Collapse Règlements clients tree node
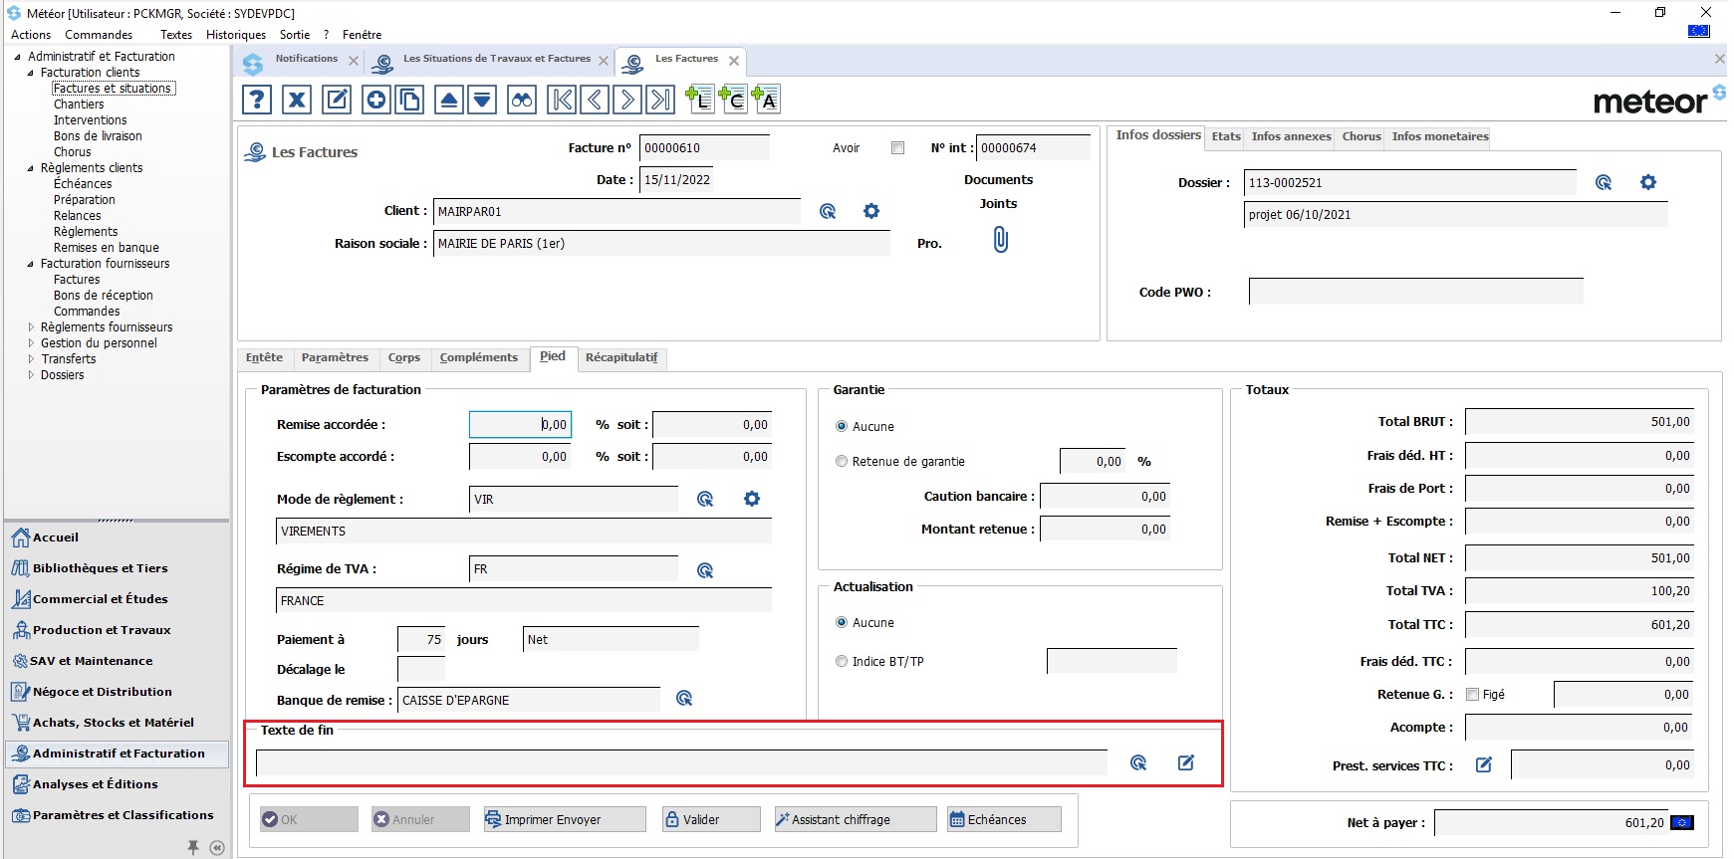This screenshot has height=859, width=1734. click(30, 168)
